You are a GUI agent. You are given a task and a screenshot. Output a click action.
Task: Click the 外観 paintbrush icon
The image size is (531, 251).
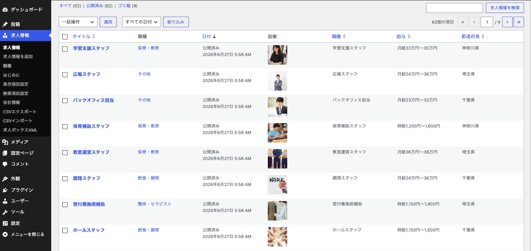pyautogui.click(x=5, y=179)
